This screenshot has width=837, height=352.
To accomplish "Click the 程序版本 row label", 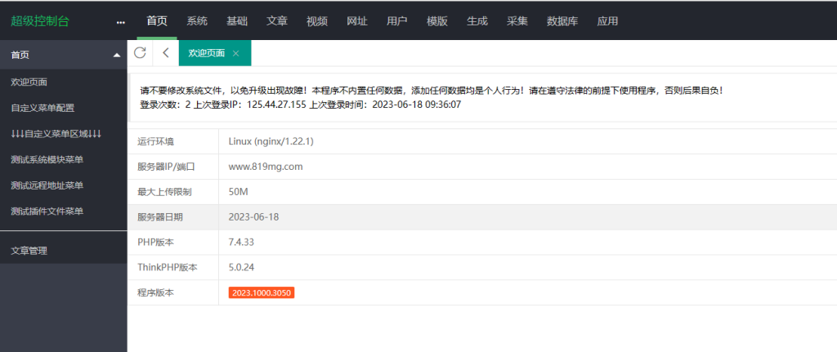I will (x=155, y=293).
